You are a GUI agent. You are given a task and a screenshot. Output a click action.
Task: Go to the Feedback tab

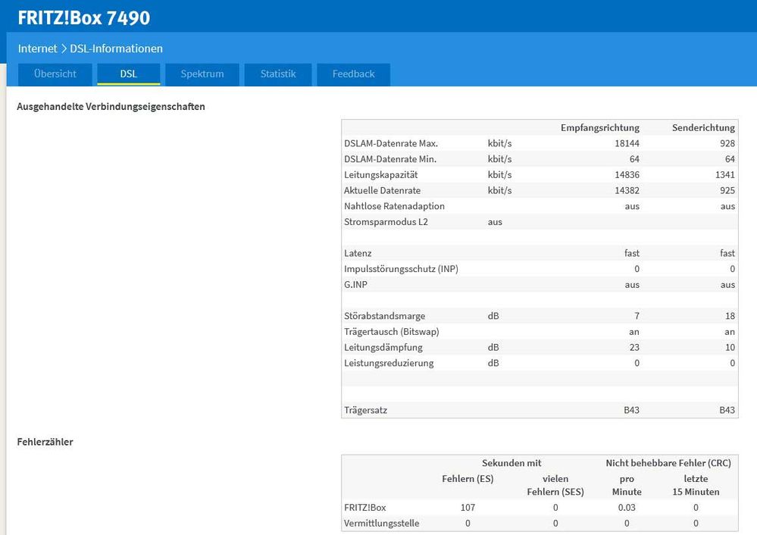[x=353, y=74]
